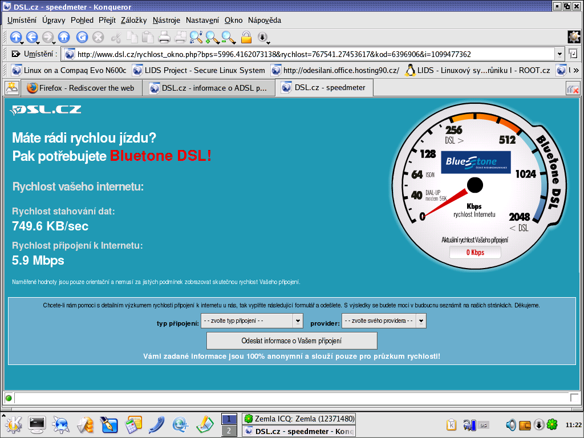Open the Forward button history dropdown arrow
The width and height of the screenshot is (584, 438).
[x=55, y=42]
